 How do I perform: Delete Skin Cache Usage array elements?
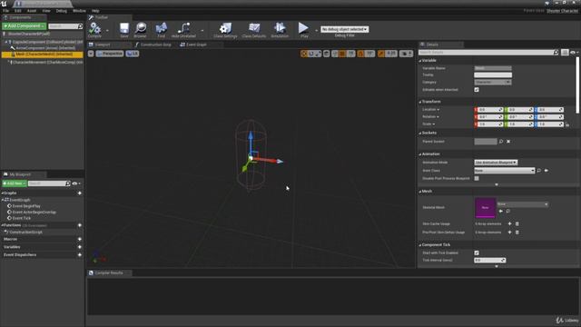tap(517, 223)
